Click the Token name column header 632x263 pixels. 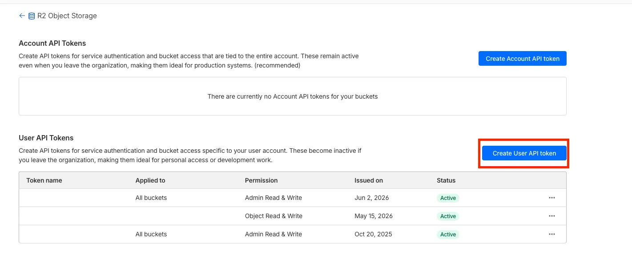(x=44, y=180)
